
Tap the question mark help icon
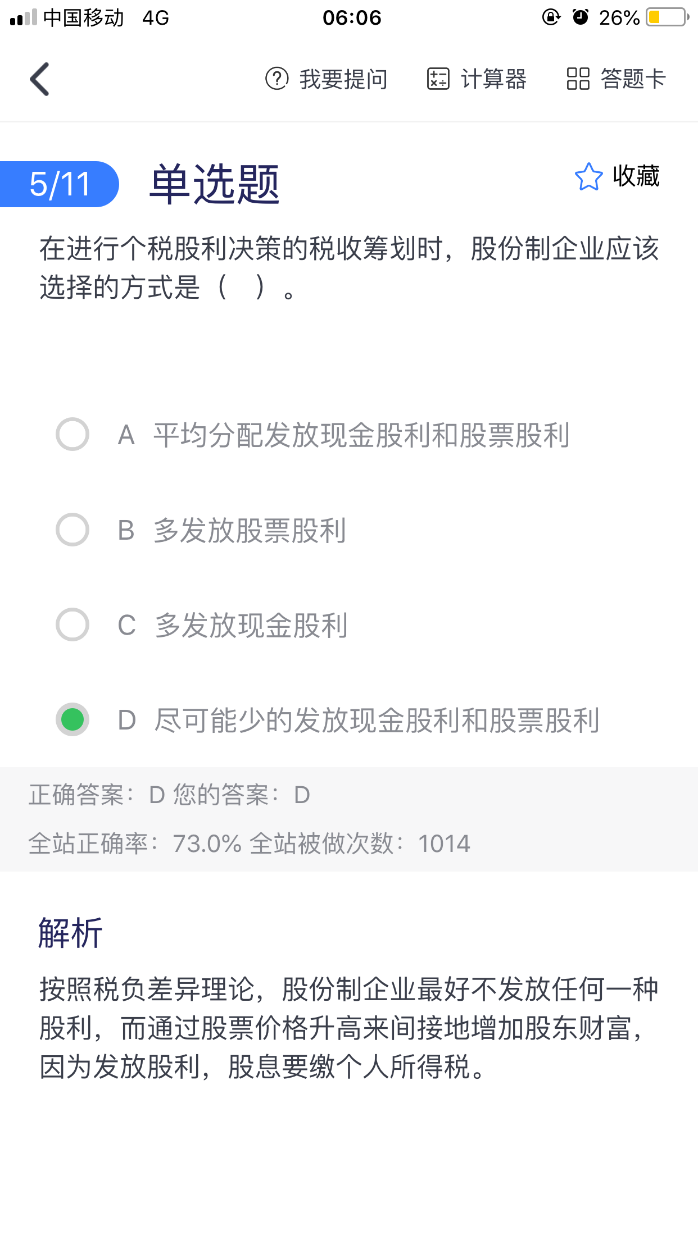(277, 79)
